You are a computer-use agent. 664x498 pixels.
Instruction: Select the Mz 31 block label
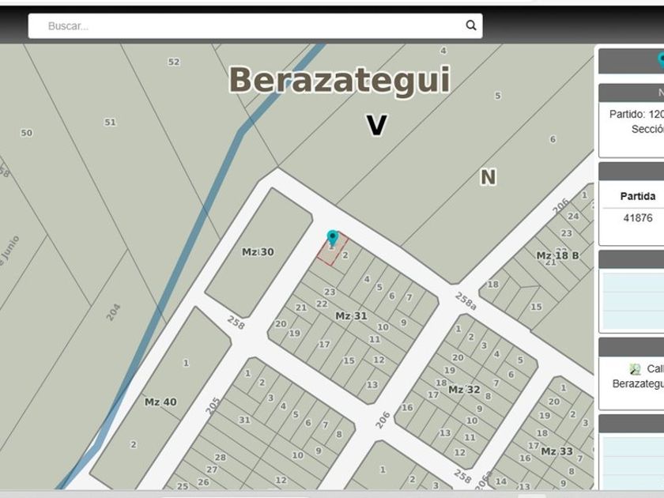pyautogui.click(x=351, y=316)
